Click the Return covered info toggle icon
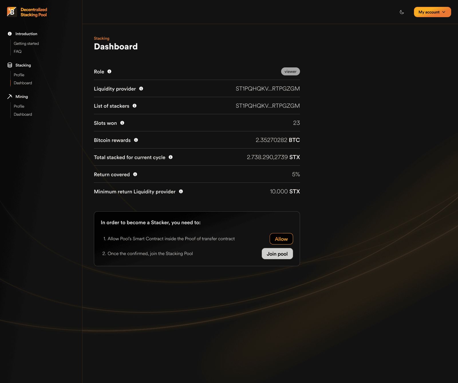458x383 pixels. (x=135, y=174)
